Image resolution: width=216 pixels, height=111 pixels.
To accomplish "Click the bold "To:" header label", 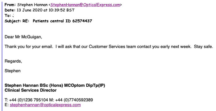I will [x=8, y=16].
